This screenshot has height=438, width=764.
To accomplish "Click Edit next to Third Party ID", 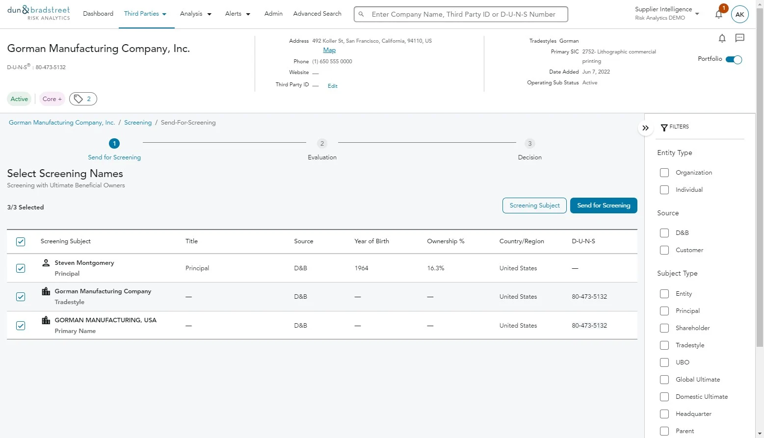I will [x=333, y=86].
